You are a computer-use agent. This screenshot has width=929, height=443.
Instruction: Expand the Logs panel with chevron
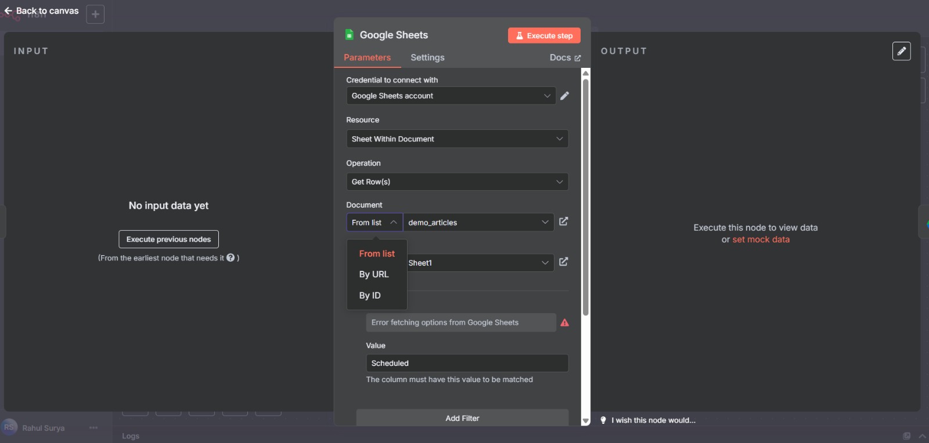tap(923, 436)
